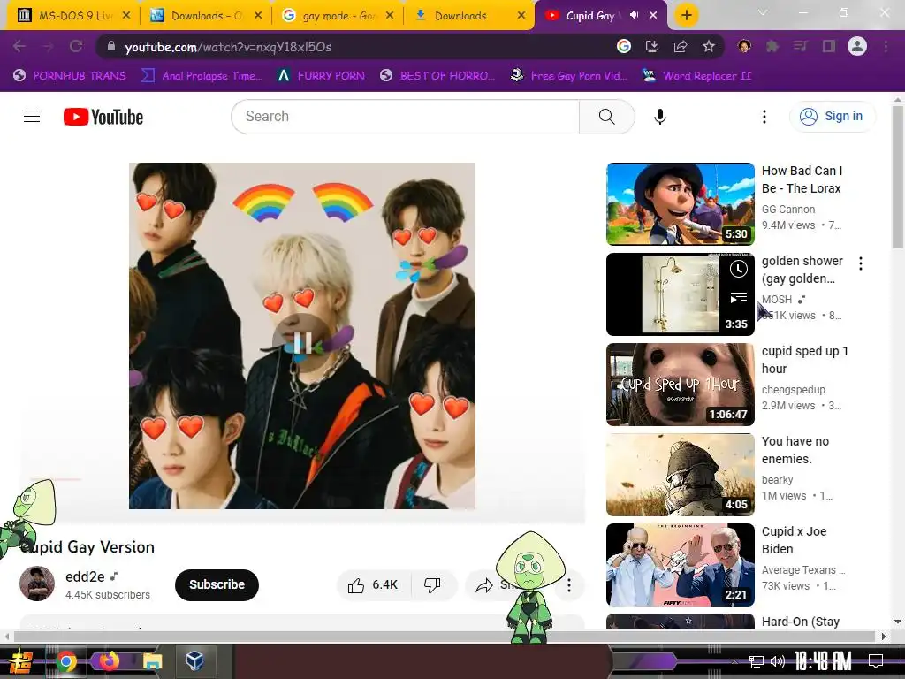The width and height of the screenshot is (905, 679).
Task: Click the 10:48 AM clock
Action: (823, 661)
